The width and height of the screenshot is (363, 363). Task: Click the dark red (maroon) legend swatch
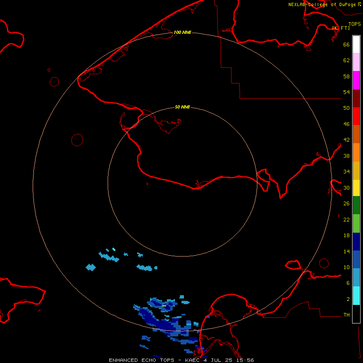pos(356,98)
